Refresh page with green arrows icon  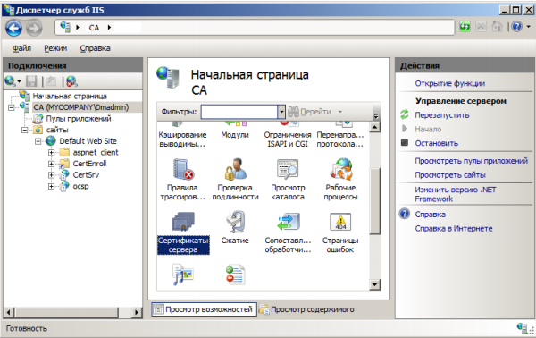pos(465,26)
